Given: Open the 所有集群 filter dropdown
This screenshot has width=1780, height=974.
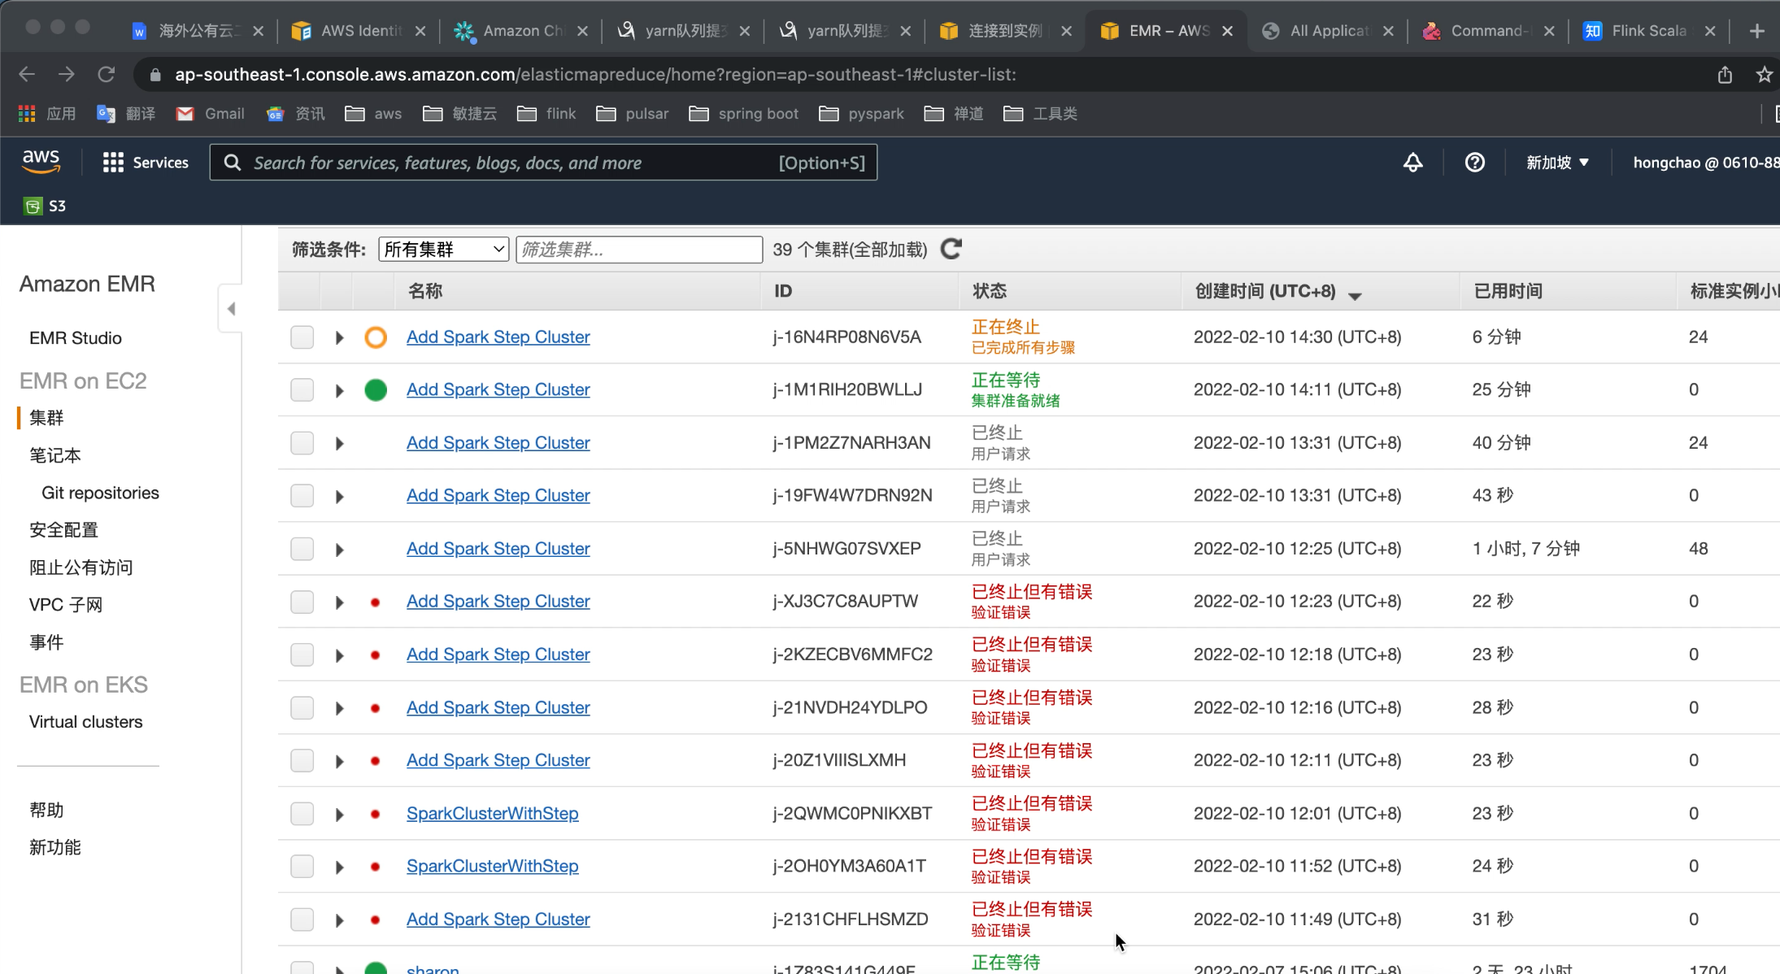Looking at the screenshot, I should (444, 249).
